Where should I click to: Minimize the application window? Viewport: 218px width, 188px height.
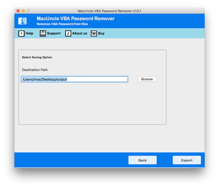23,11
